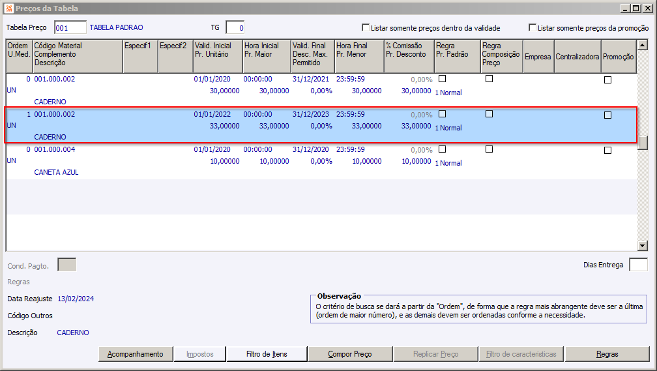Open the Regras button

tap(606, 354)
